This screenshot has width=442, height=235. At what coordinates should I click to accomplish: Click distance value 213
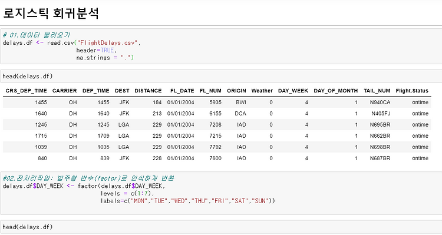(157, 114)
